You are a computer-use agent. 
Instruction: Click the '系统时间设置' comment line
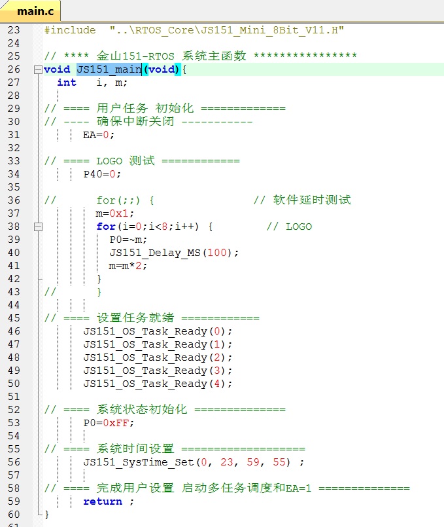175,449
